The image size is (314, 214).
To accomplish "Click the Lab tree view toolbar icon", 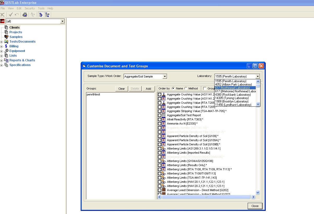I will pyautogui.click(x=47, y=15).
